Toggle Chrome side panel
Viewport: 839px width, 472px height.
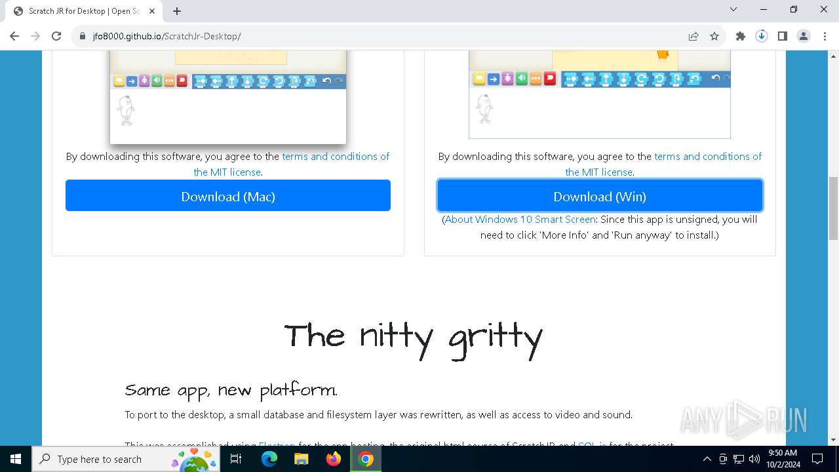click(x=783, y=37)
